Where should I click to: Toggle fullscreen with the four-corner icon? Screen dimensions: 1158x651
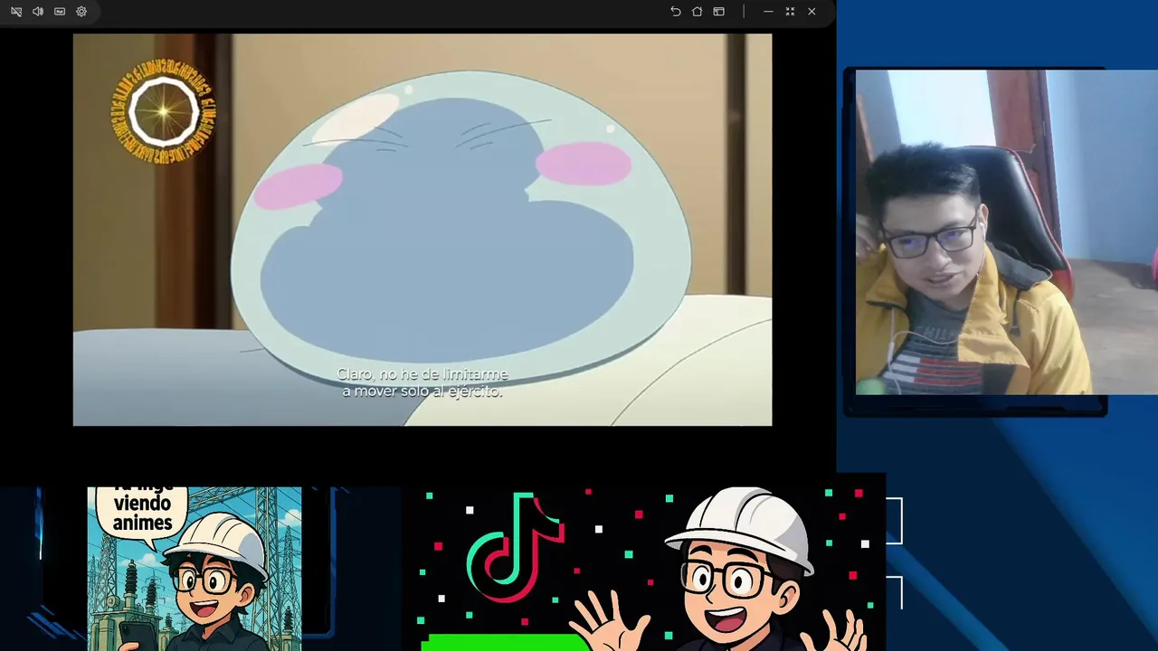point(790,12)
